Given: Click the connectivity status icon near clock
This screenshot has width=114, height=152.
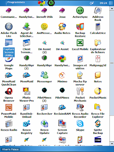Looking at the screenshot, I should pos(92,3).
